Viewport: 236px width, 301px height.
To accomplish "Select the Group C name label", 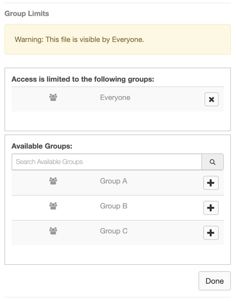I will (x=114, y=231).
